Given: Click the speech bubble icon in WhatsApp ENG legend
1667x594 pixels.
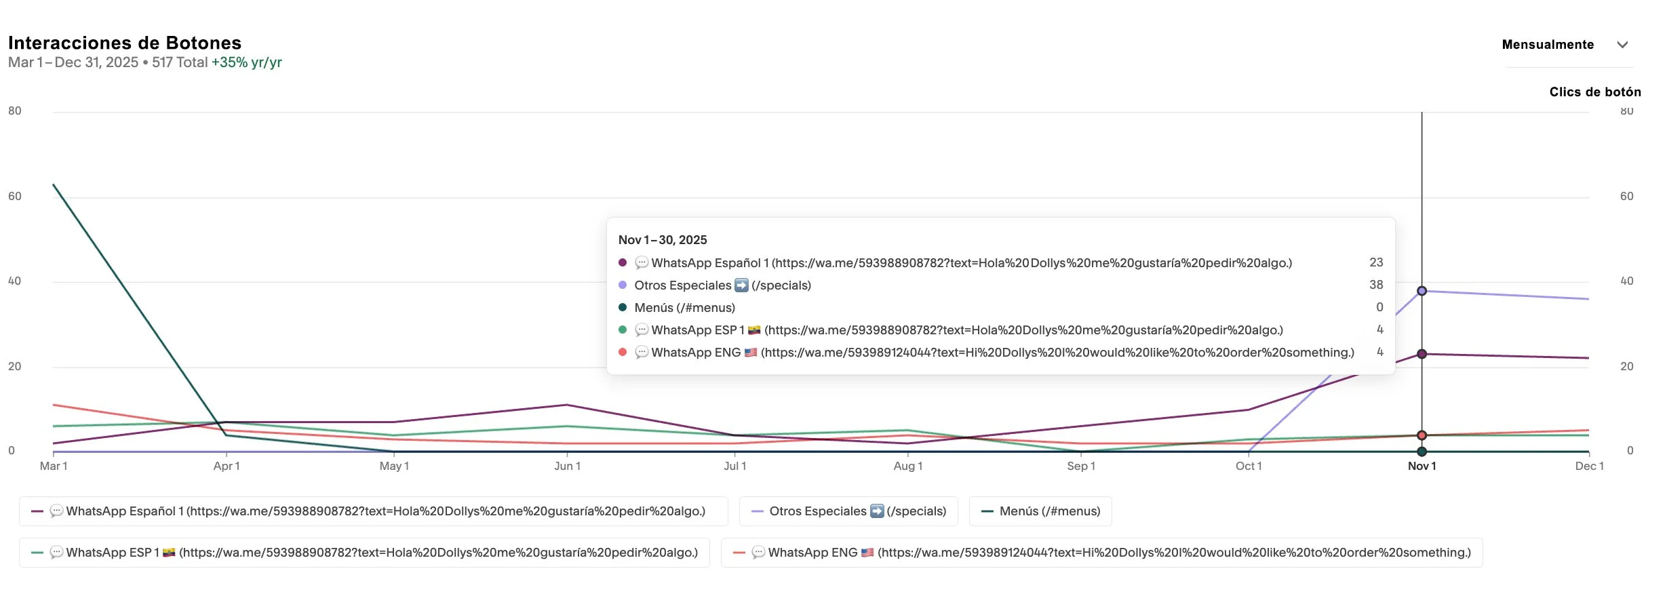Looking at the screenshot, I should pyautogui.click(x=759, y=553).
